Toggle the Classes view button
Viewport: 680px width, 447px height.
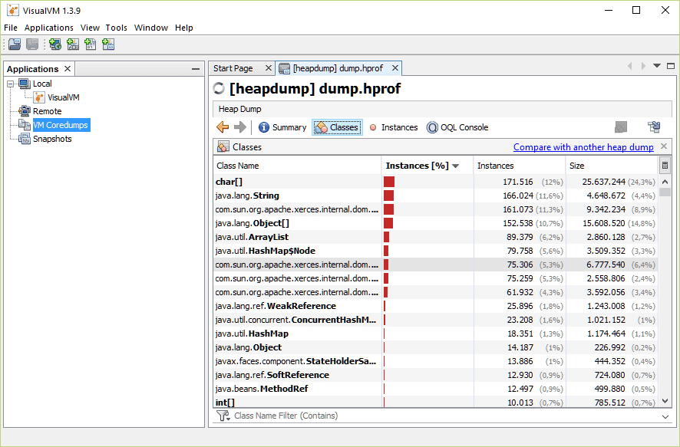point(337,127)
